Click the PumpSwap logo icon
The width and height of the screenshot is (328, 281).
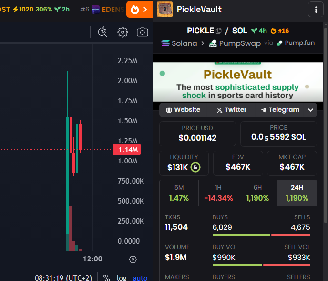[x=213, y=43]
